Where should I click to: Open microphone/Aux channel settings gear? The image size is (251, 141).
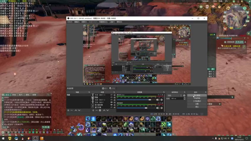tap(162, 100)
